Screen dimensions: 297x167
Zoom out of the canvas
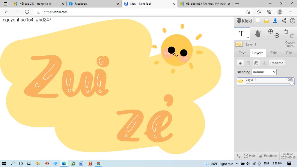pos(277,35)
